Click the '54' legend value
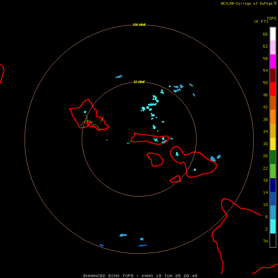The width and height of the screenshot is (278, 278). 265,70
